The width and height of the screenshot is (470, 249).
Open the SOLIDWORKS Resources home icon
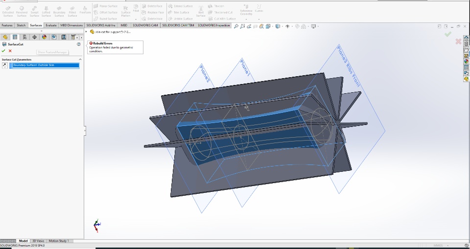[466, 38]
